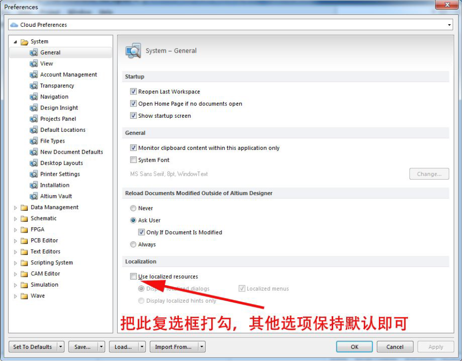
Task: Click the PCB Editor folder icon
Action: [x=24, y=241]
